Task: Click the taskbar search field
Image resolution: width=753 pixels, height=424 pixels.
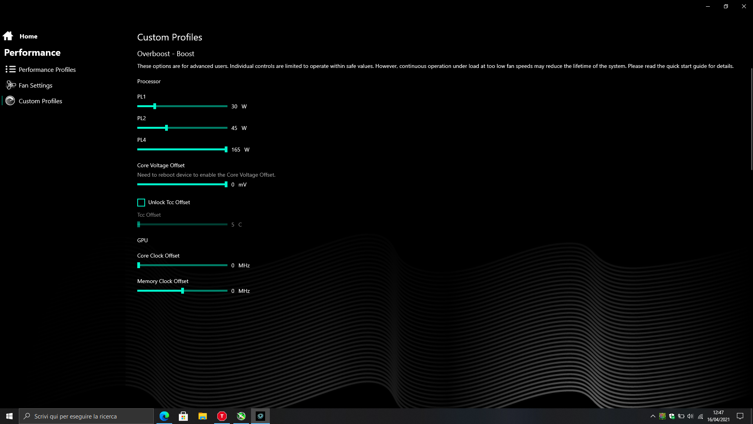Action: pyautogui.click(x=86, y=416)
